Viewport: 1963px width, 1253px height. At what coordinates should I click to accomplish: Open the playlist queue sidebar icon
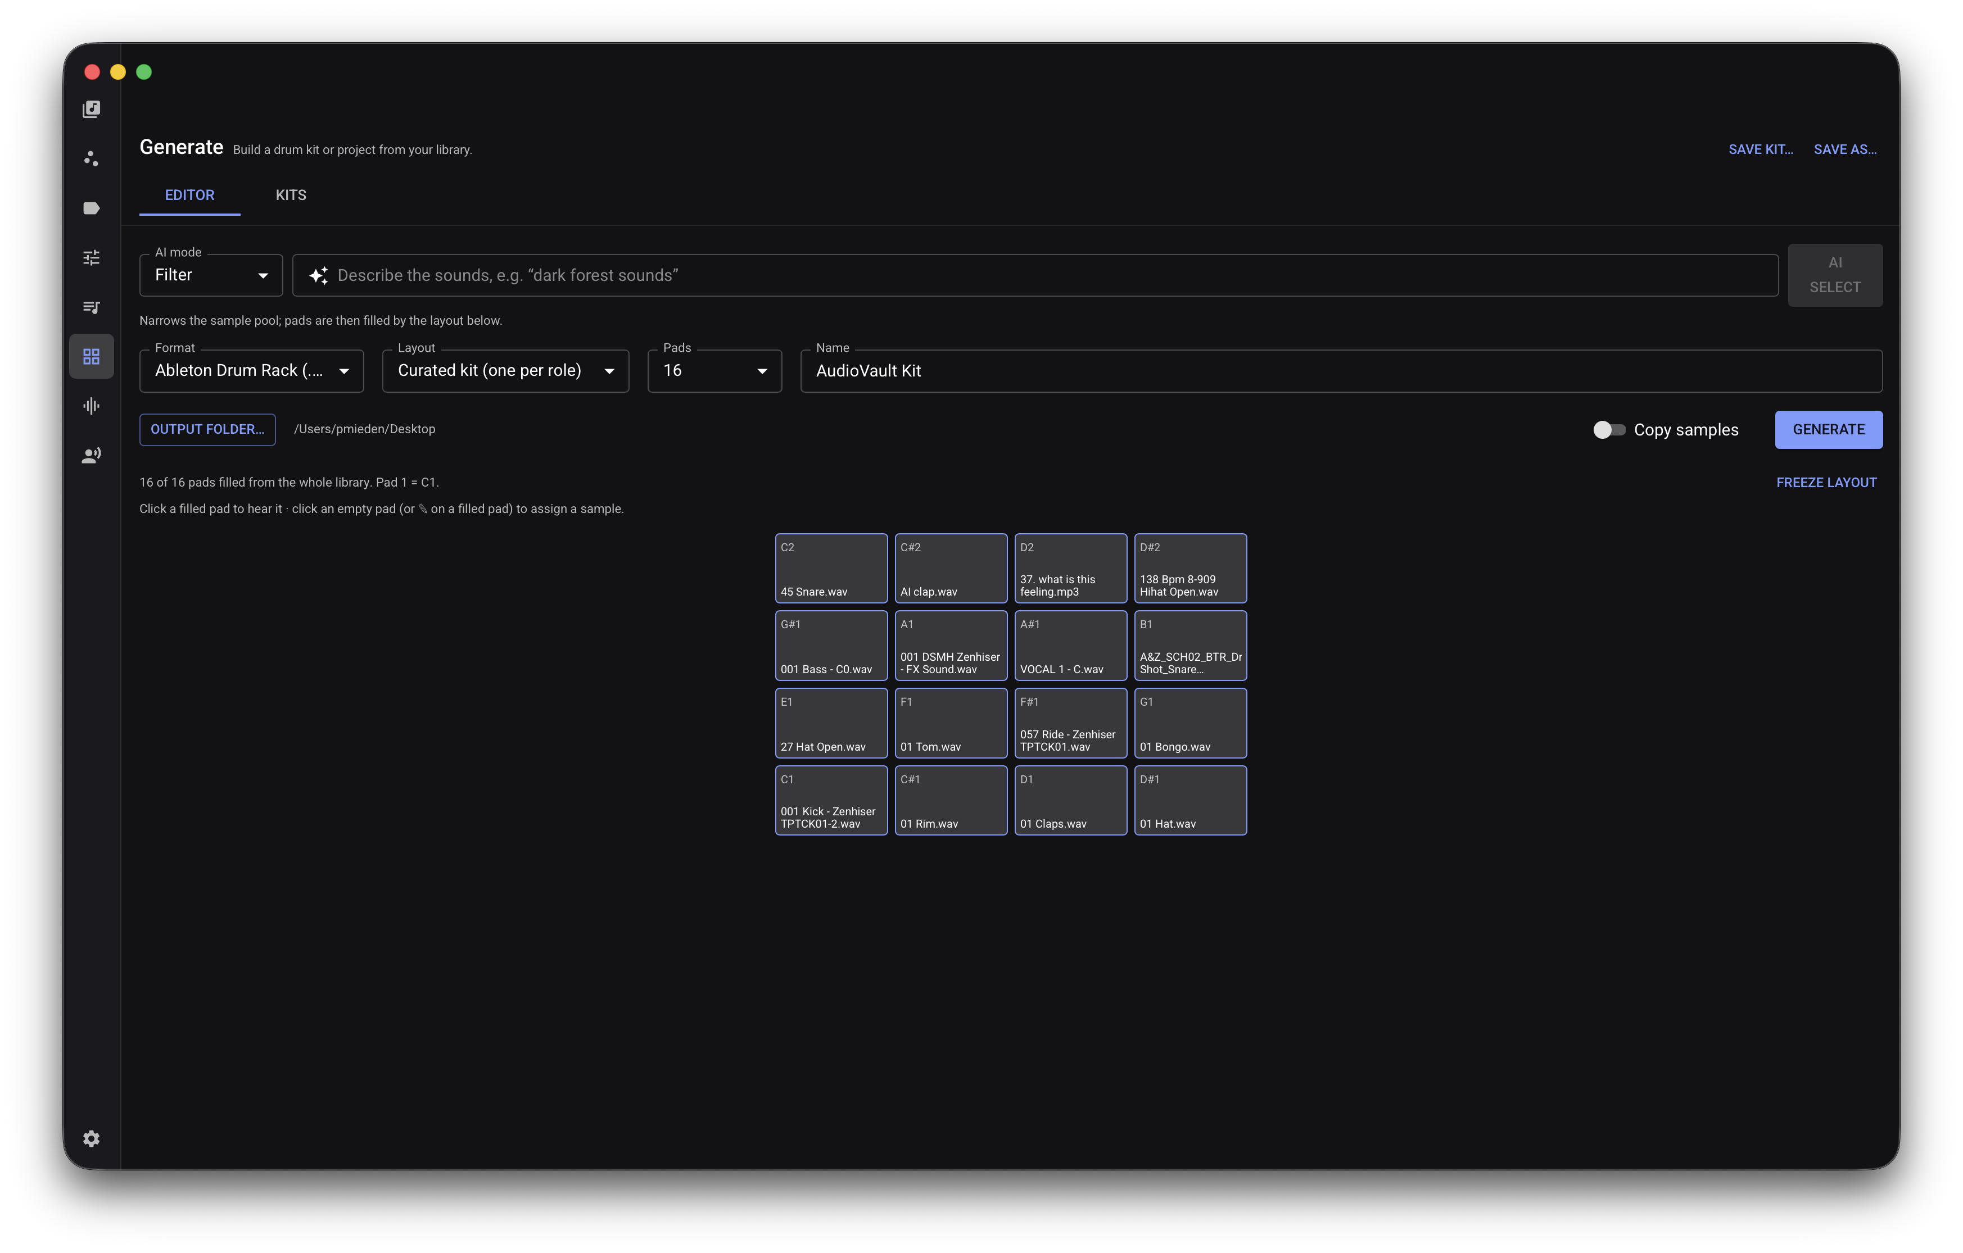[x=91, y=307]
